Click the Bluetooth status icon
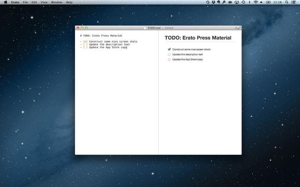Image resolution: width=300 pixels, height=187 pixels. pyautogui.click(x=249, y=2)
